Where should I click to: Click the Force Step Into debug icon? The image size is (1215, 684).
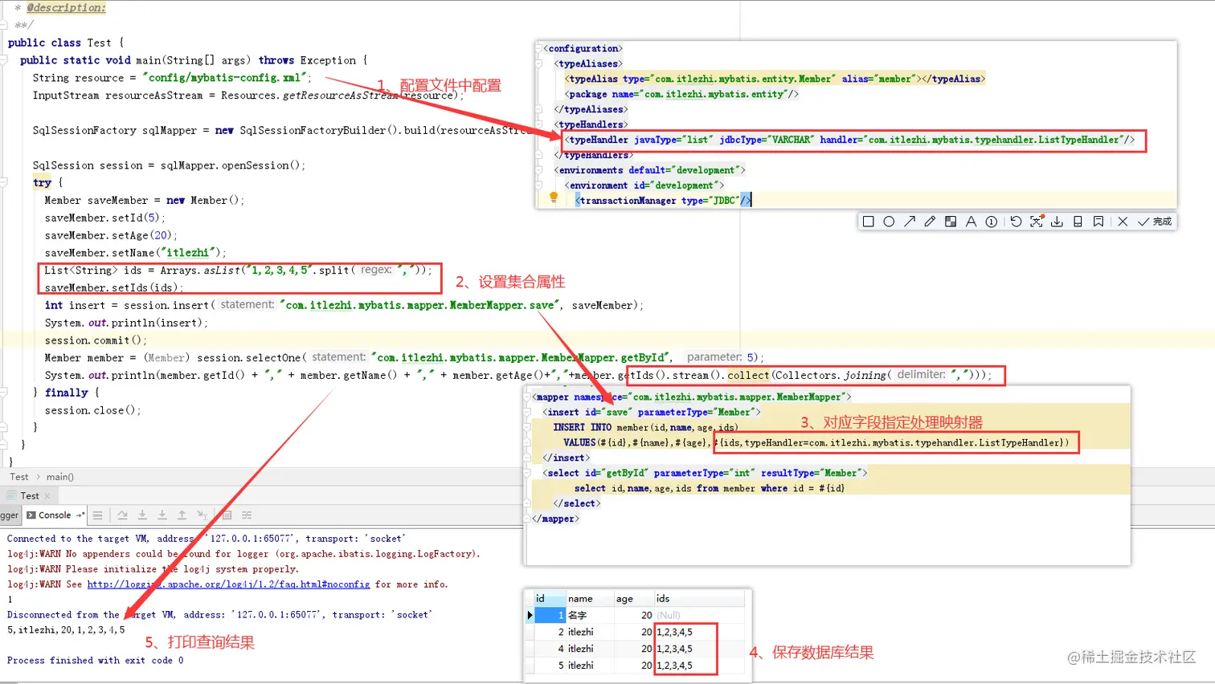point(162,515)
